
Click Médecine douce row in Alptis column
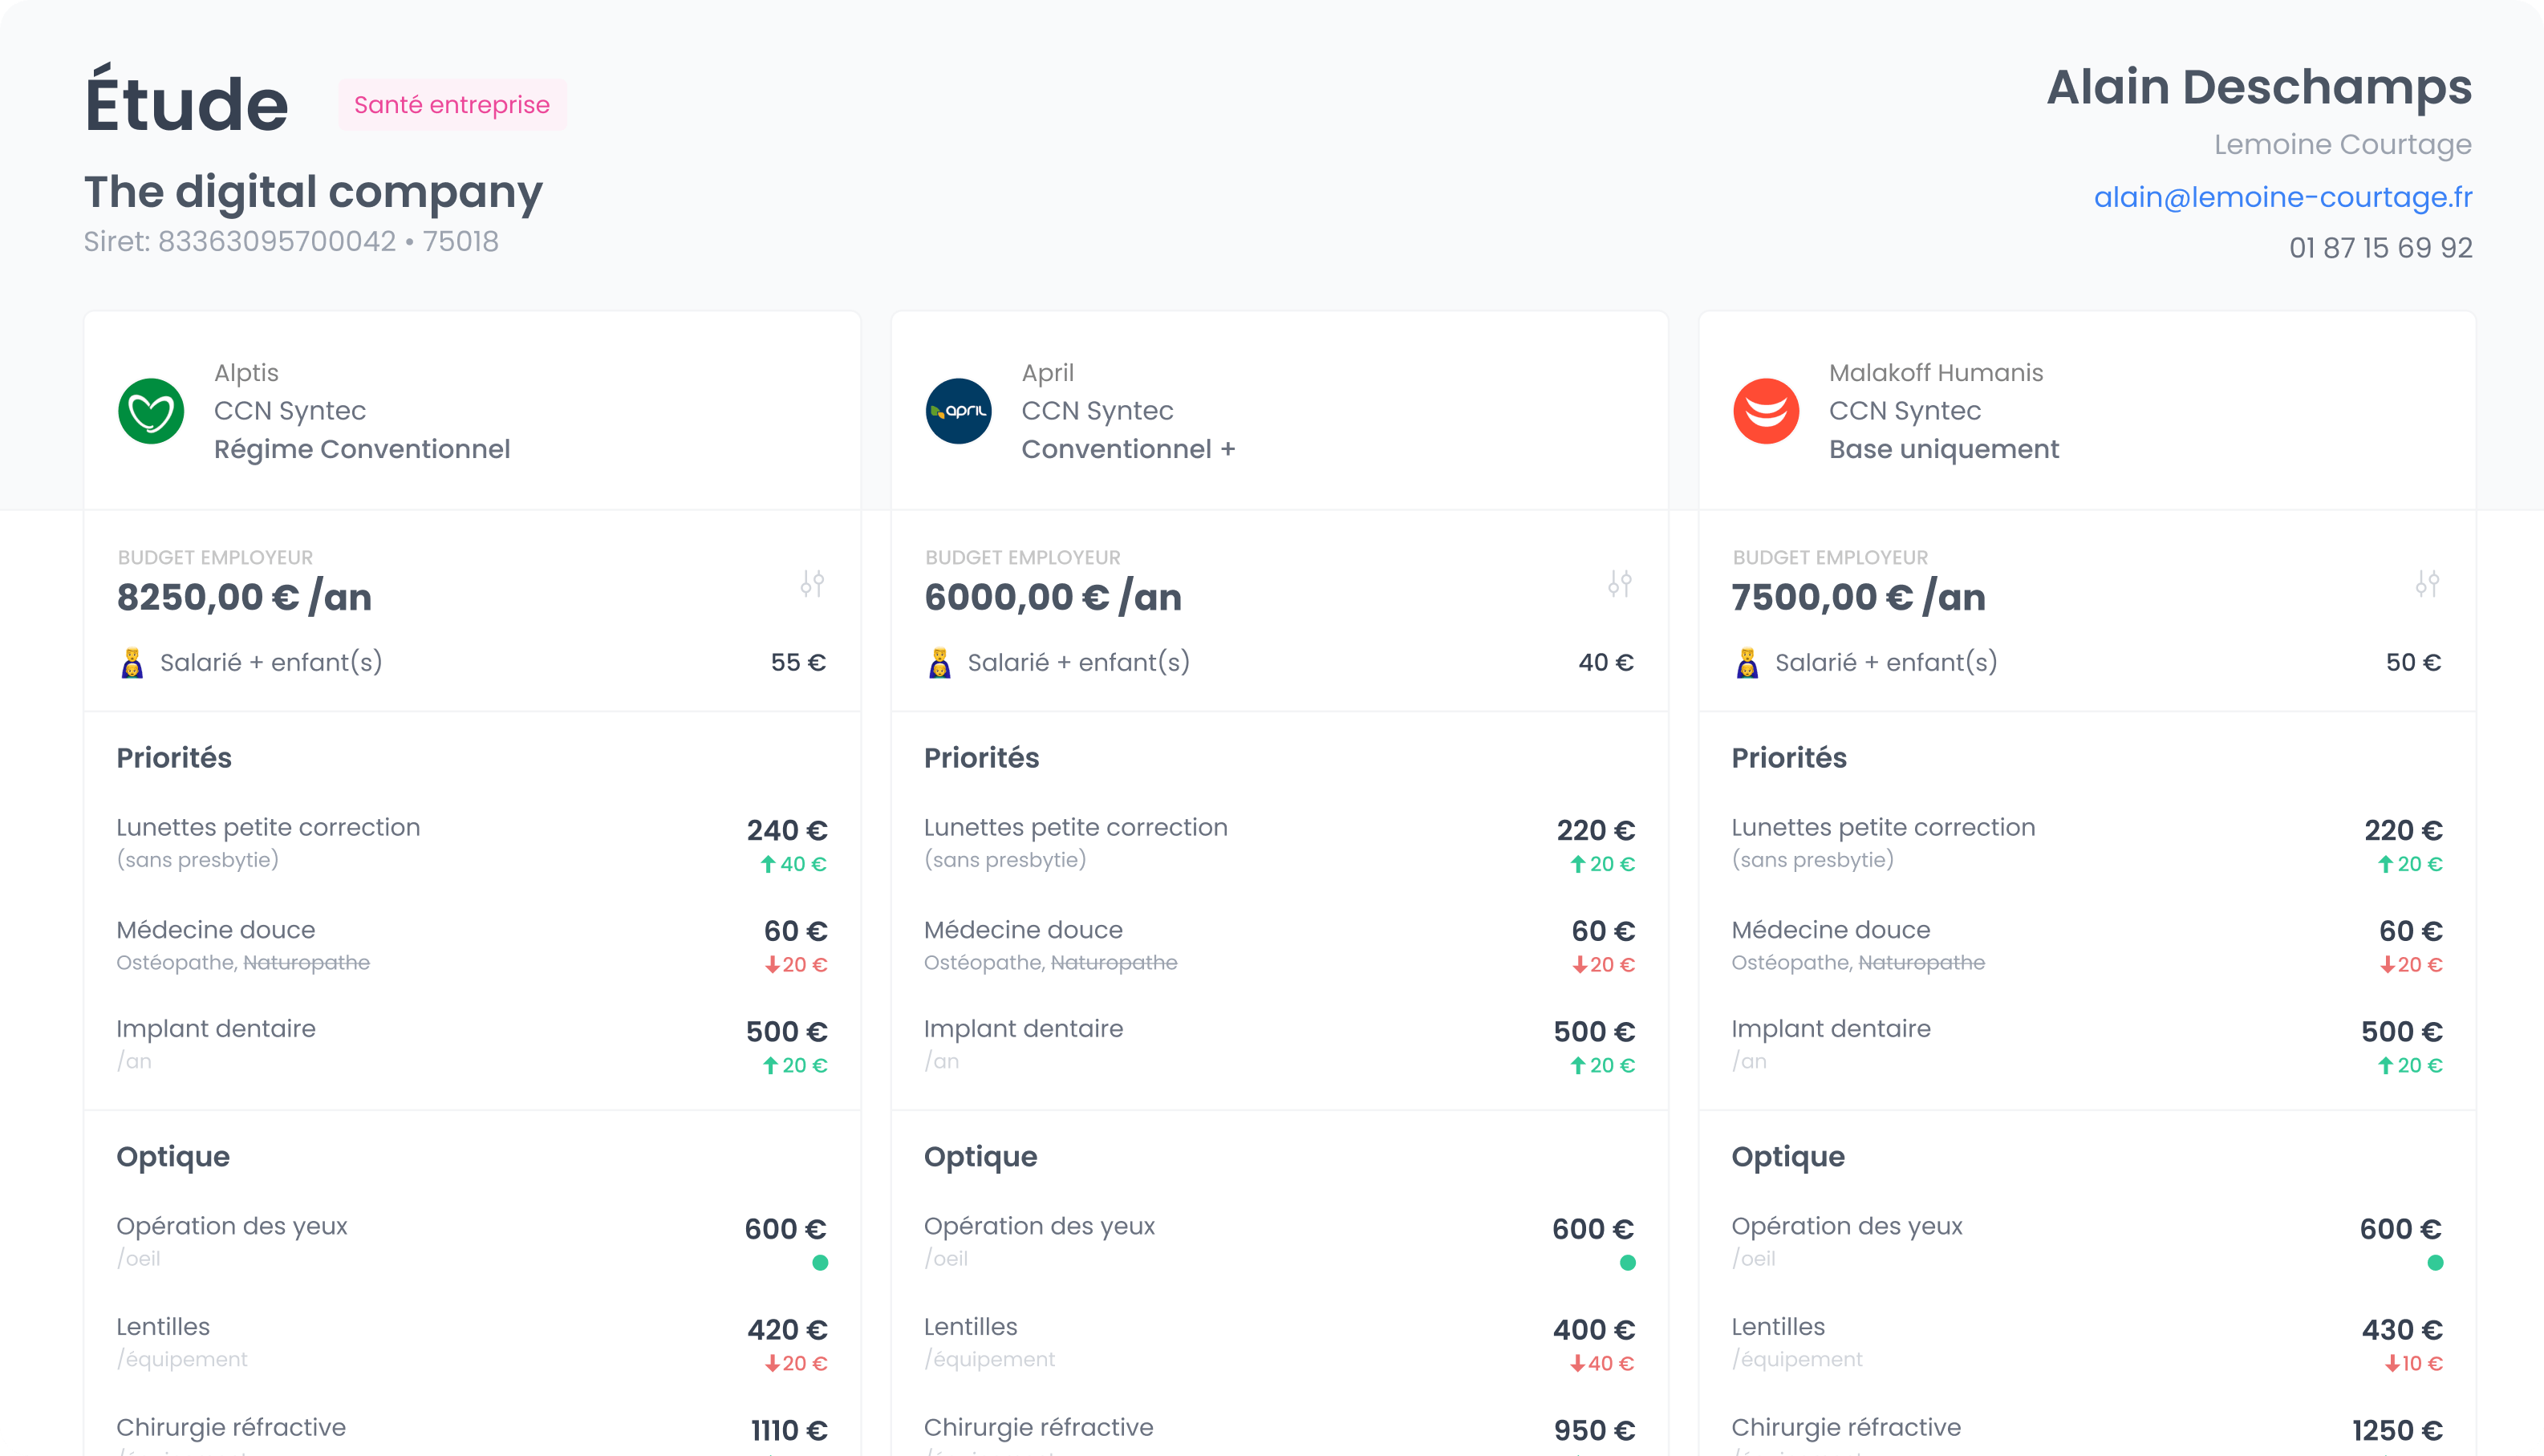(216, 930)
